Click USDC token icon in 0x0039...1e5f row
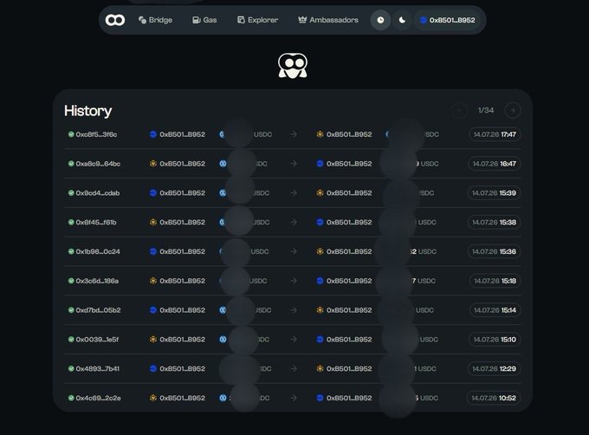This screenshot has width=589, height=435. (x=223, y=339)
